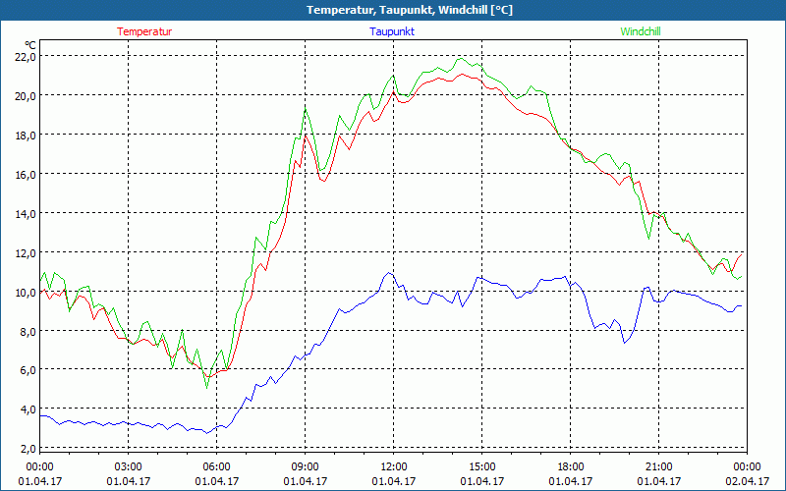Click the 03:00 time axis label
The height and width of the screenshot is (491, 786).
(129, 467)
